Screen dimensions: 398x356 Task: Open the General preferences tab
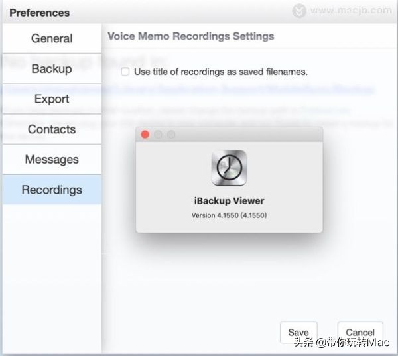point(52,38)
